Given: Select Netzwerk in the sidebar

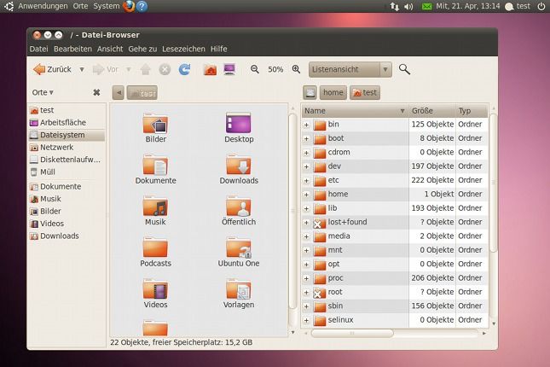Looking at the screenshot, I should [x=56, y=147].
